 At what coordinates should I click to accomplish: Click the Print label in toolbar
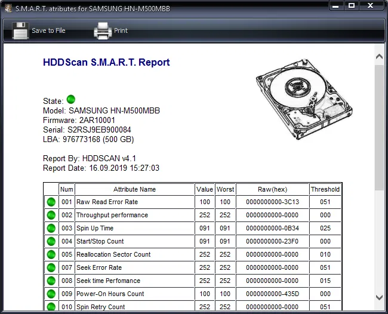pos(121,30)
